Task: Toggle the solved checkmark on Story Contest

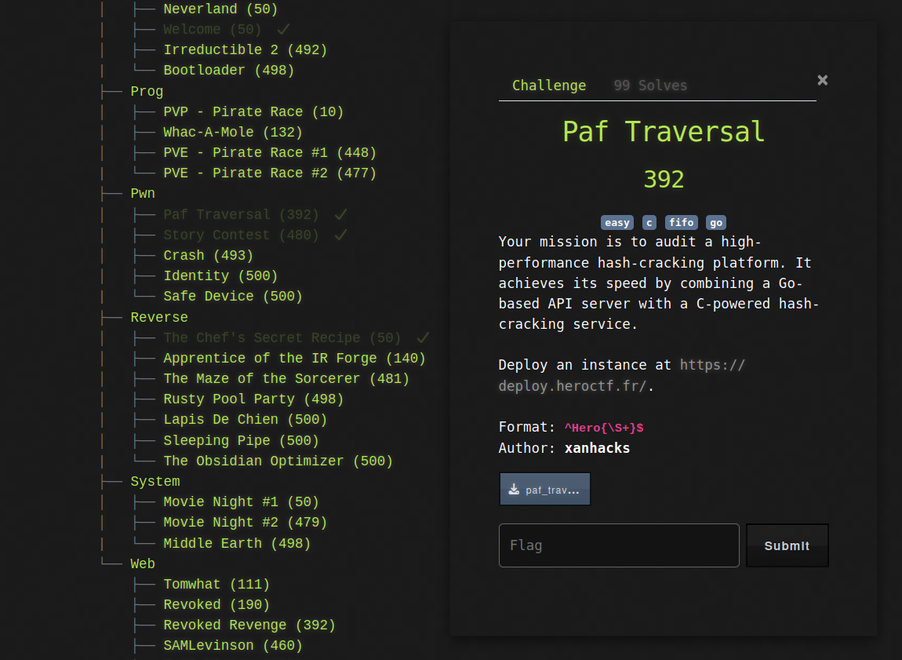Action: [x=342, y=234]
